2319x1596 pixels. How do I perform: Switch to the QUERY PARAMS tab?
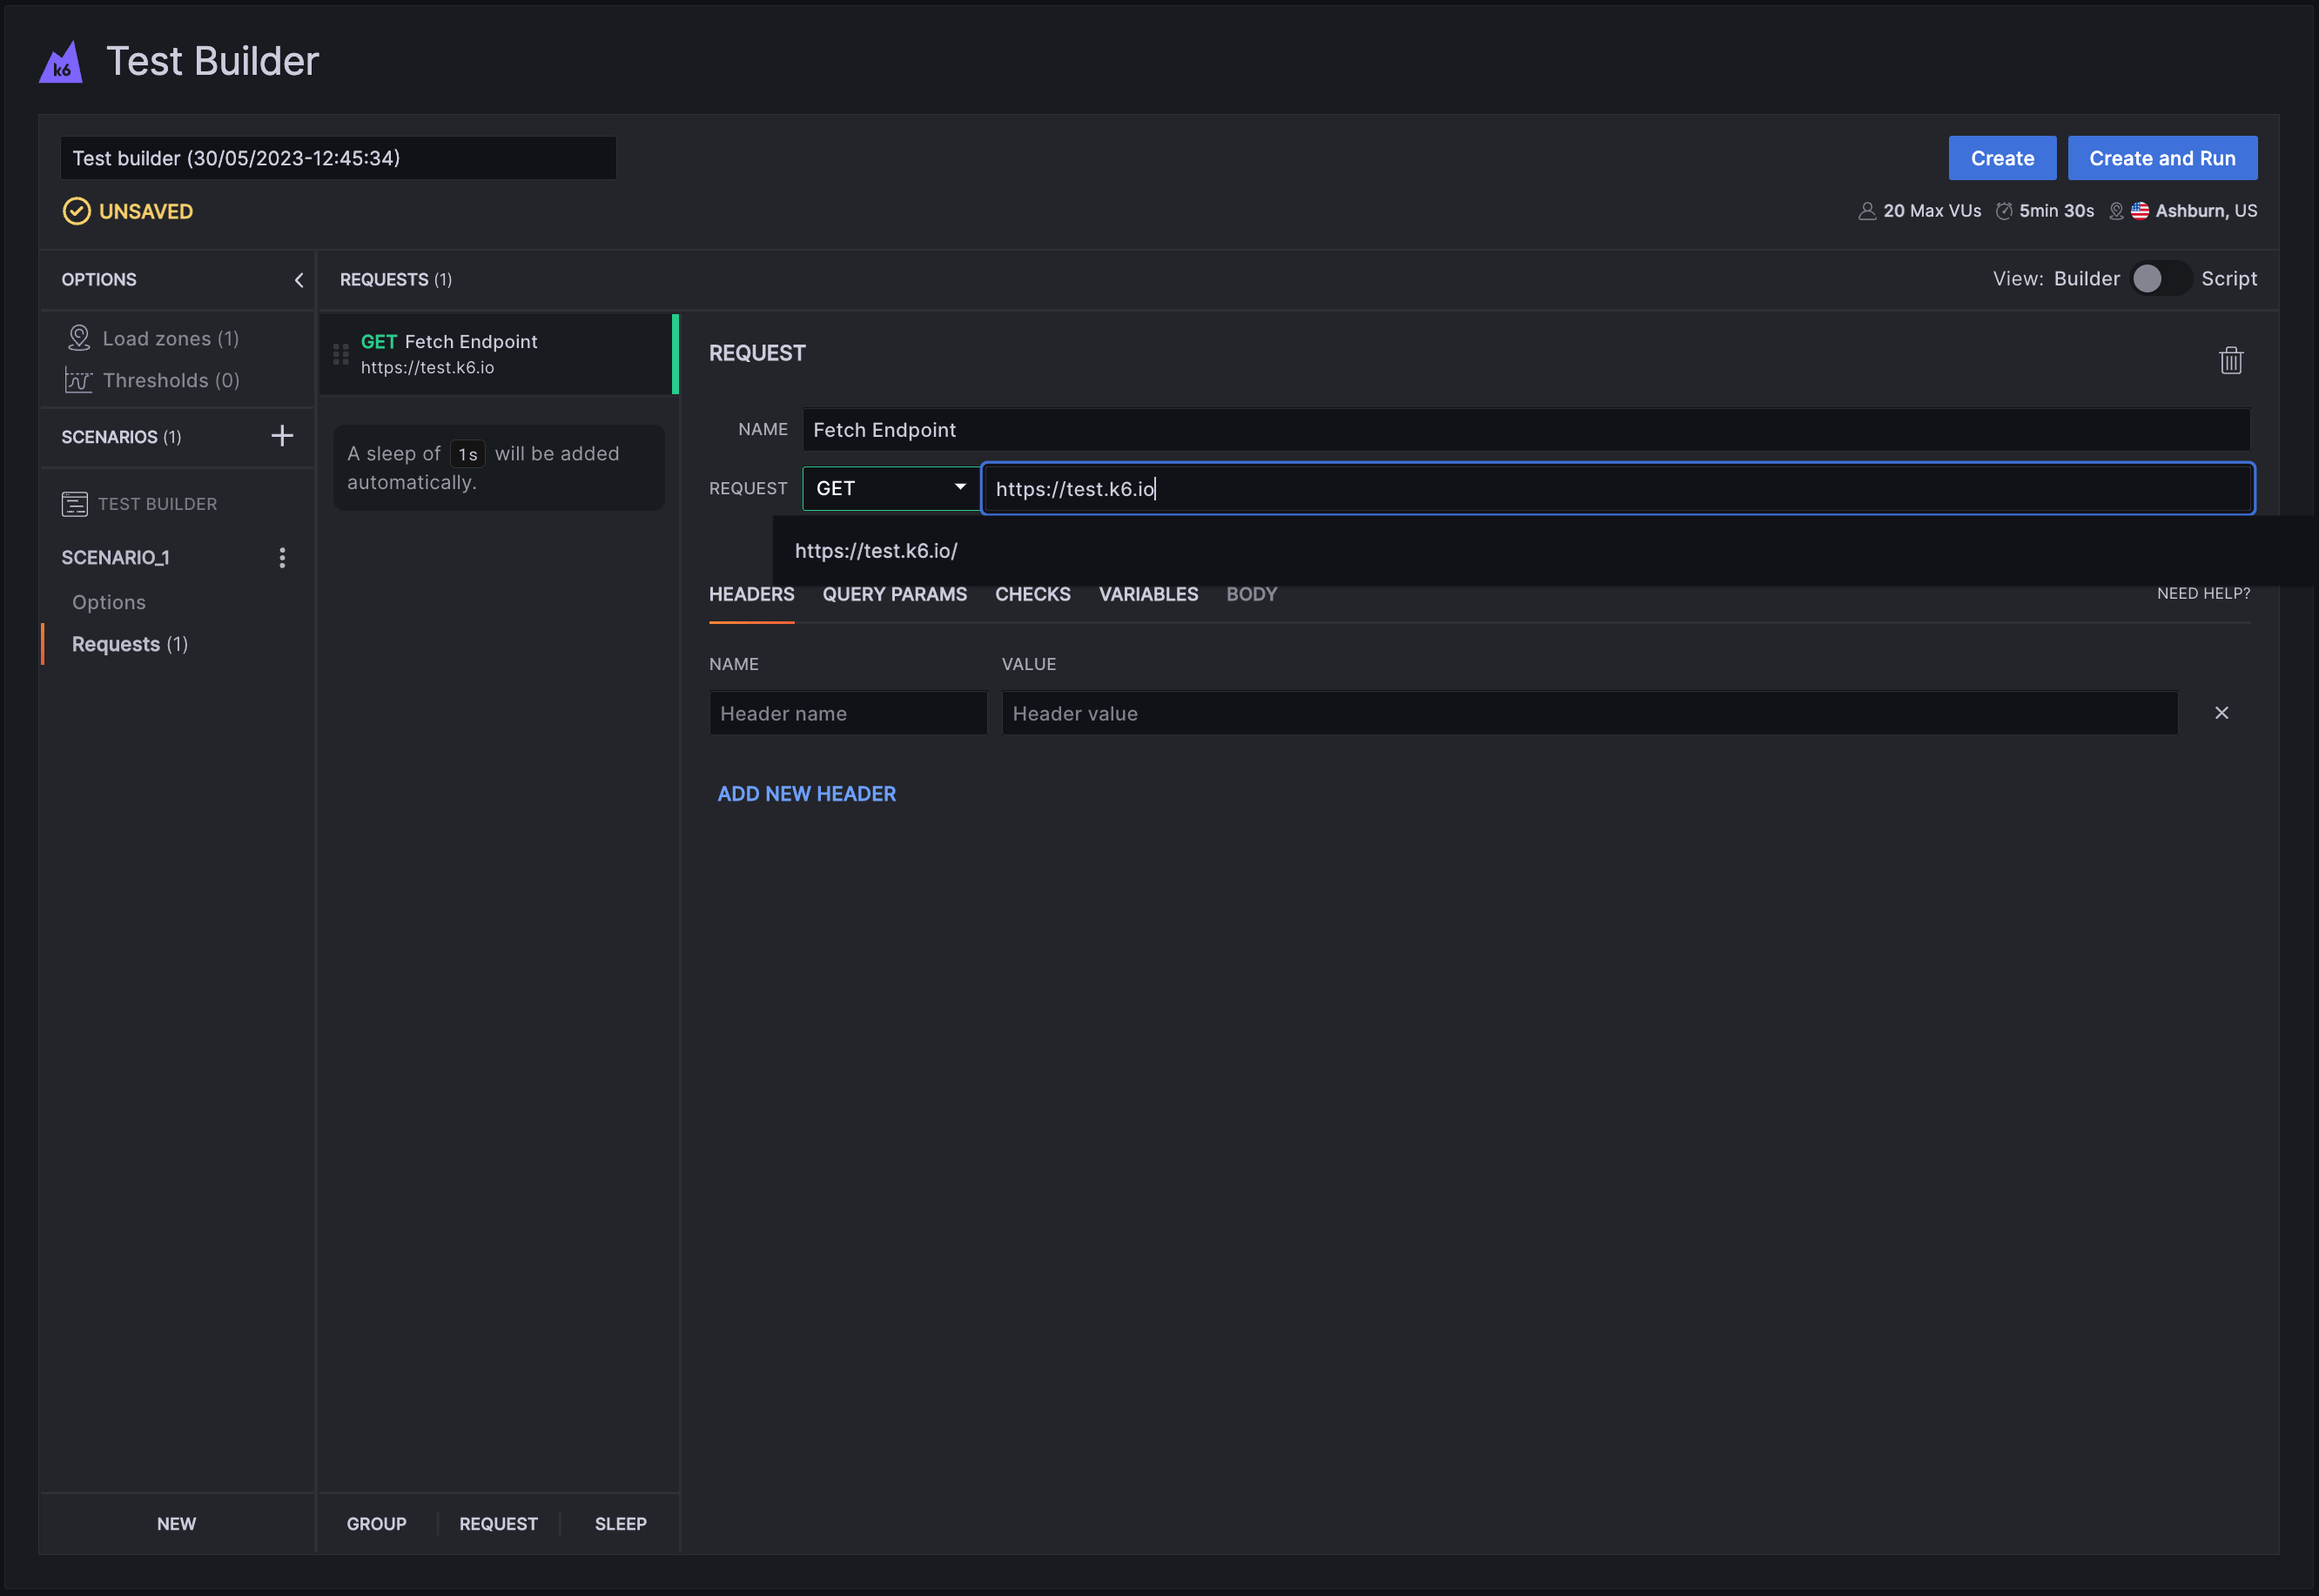[894, 594]
